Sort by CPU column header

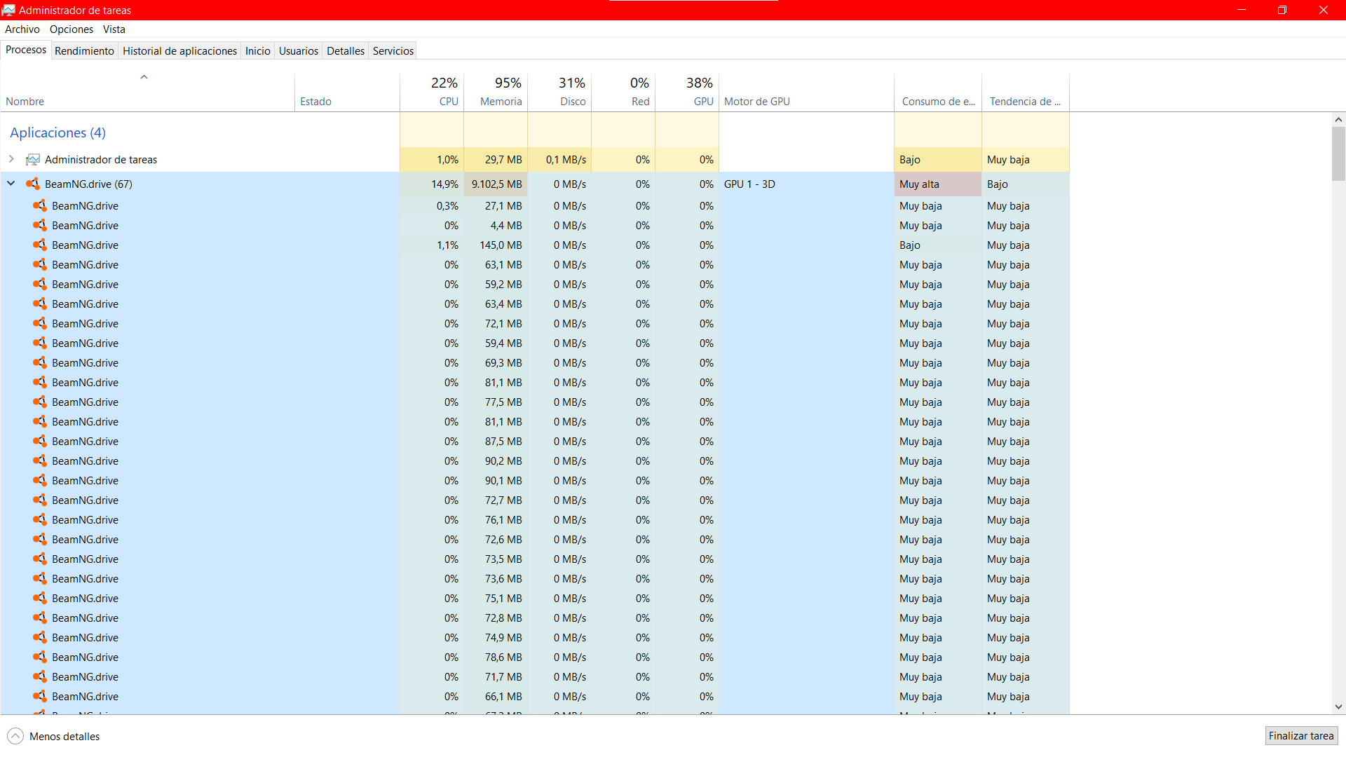pos(448,102)
